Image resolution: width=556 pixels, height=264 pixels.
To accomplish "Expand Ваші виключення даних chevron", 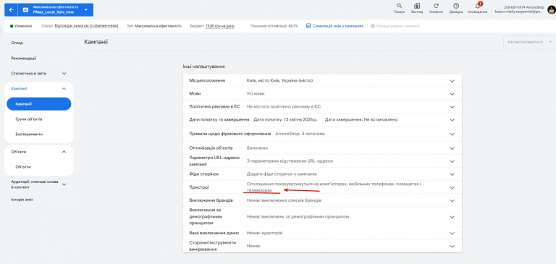I will [452, 233].
